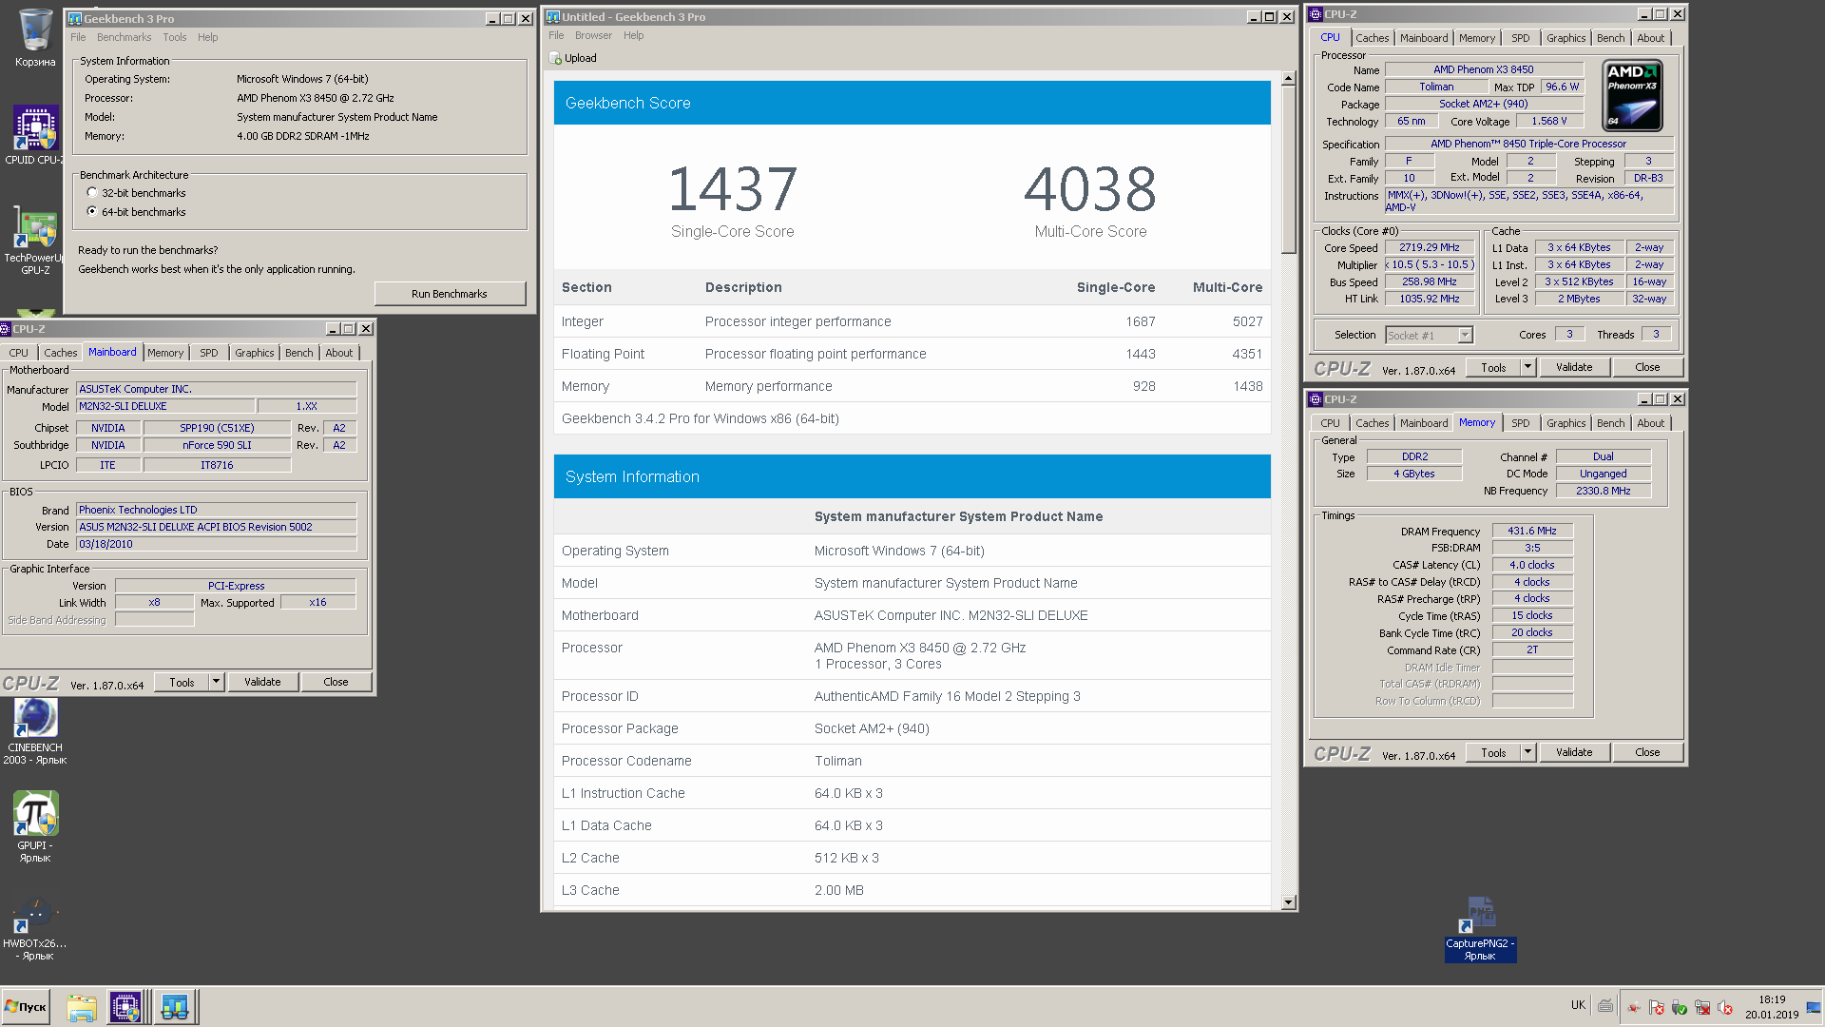This screenshot has height=1027, width=1825.
Task: Click scroll down arrow in Geekbench results
Action: point(1289,902)
